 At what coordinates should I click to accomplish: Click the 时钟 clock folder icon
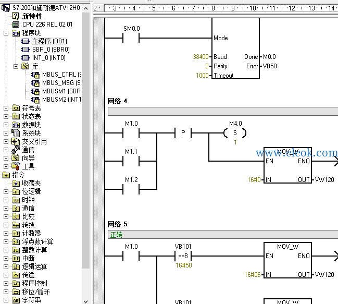pyautogui.click(x=16, y=200)
